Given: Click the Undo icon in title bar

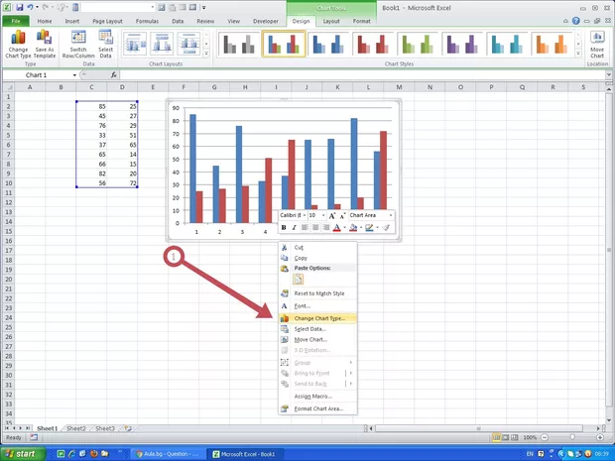Looking at the screenshot, I should 30,7.
